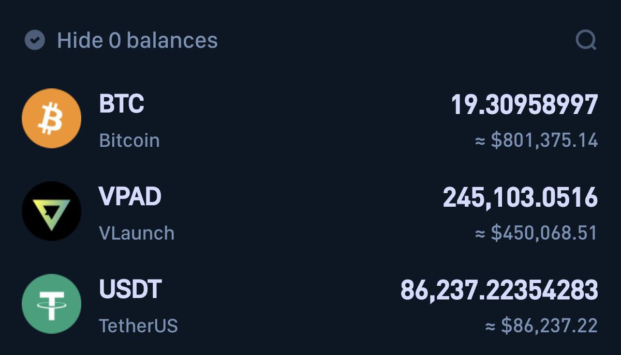The height and width of the screenshot is (355, 621).
Task: Click the 245,103.0516 VPAD balance
Action: 520,198
